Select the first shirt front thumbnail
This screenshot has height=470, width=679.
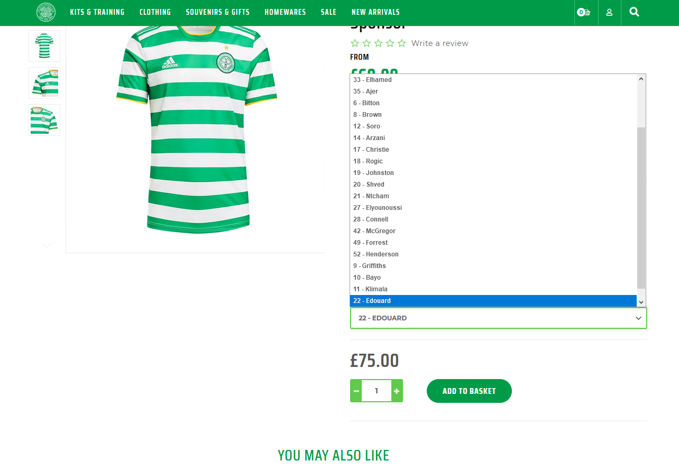[x=44, y=46]
